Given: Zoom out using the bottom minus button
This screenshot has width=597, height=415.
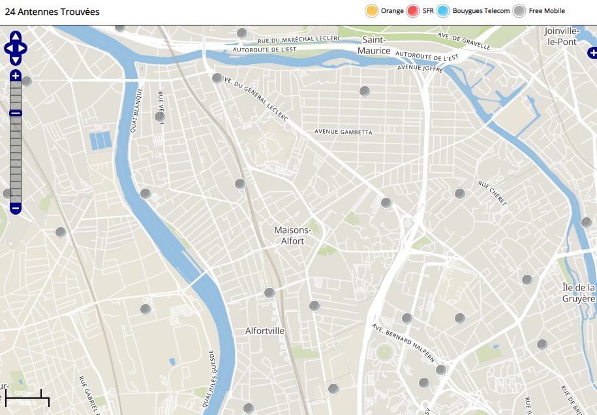Looking at the screenshot, I should pos(16,209).
